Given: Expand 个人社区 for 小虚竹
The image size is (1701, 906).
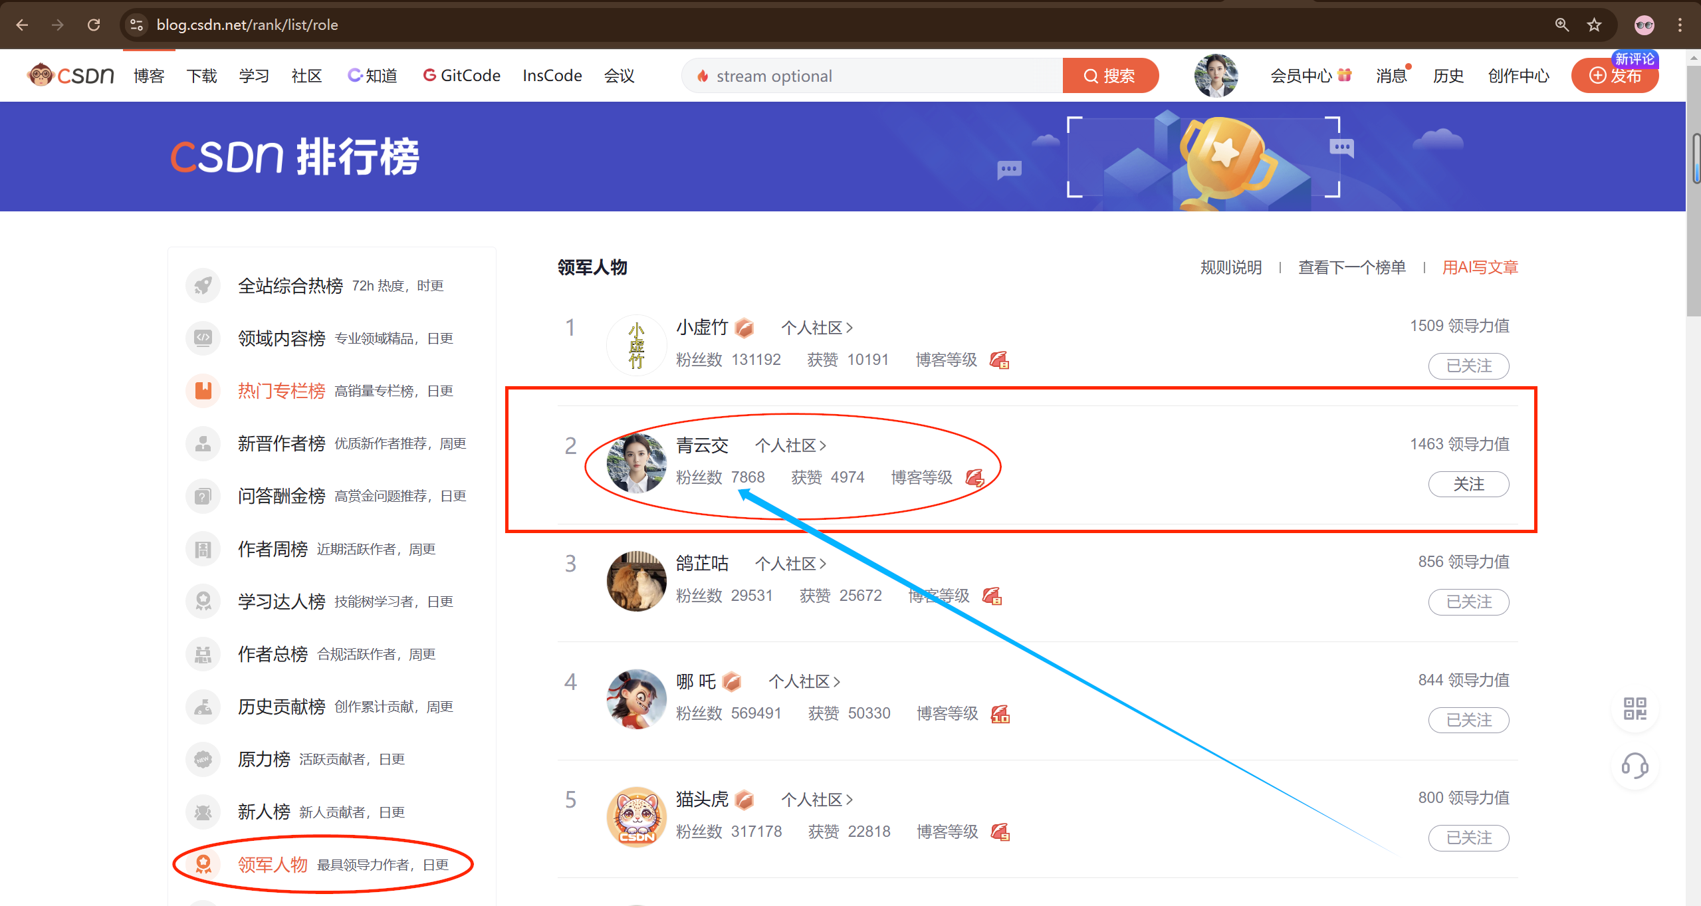Looking at the screenshot, I should 817,328.
